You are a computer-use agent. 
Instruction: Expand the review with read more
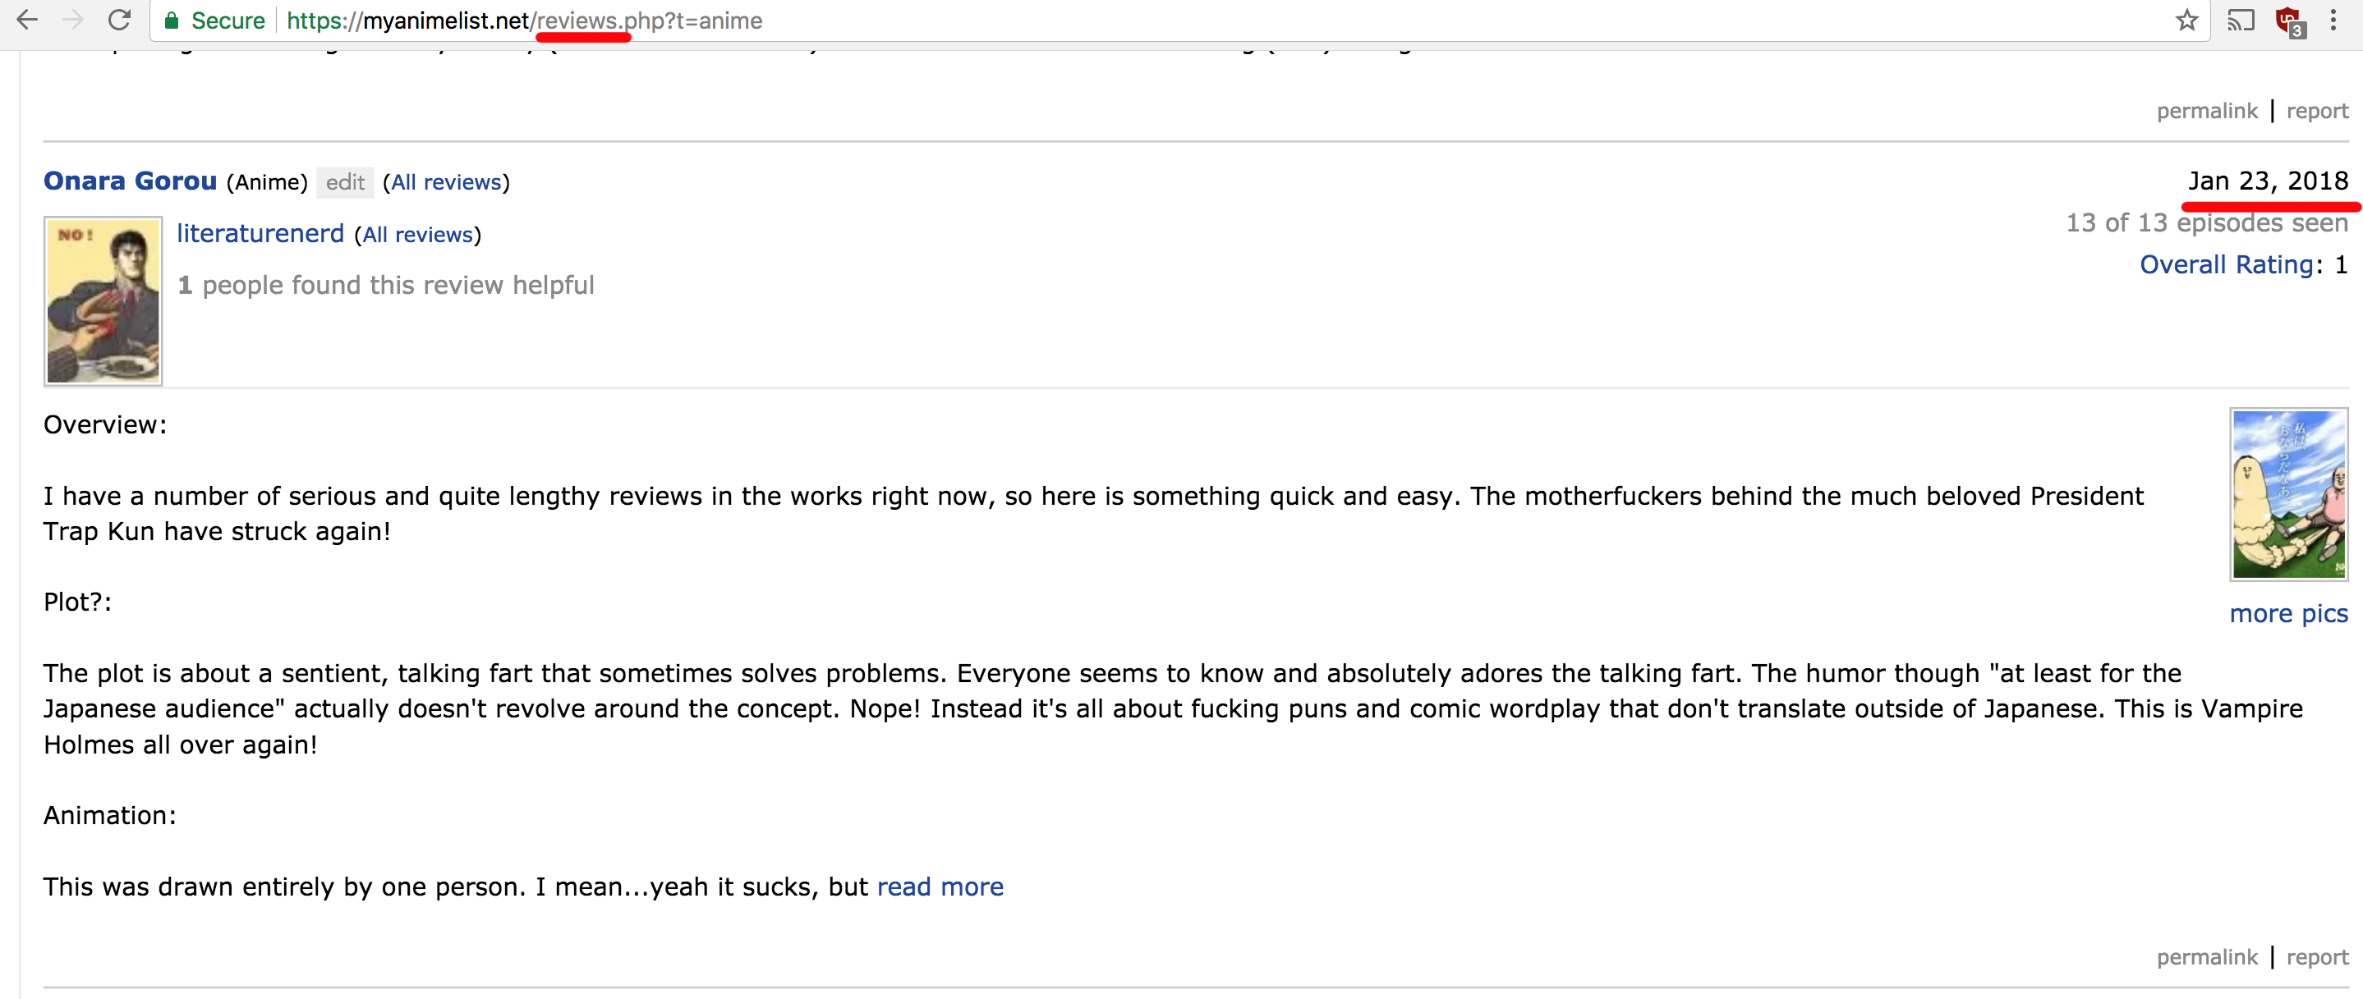(940, 887)
